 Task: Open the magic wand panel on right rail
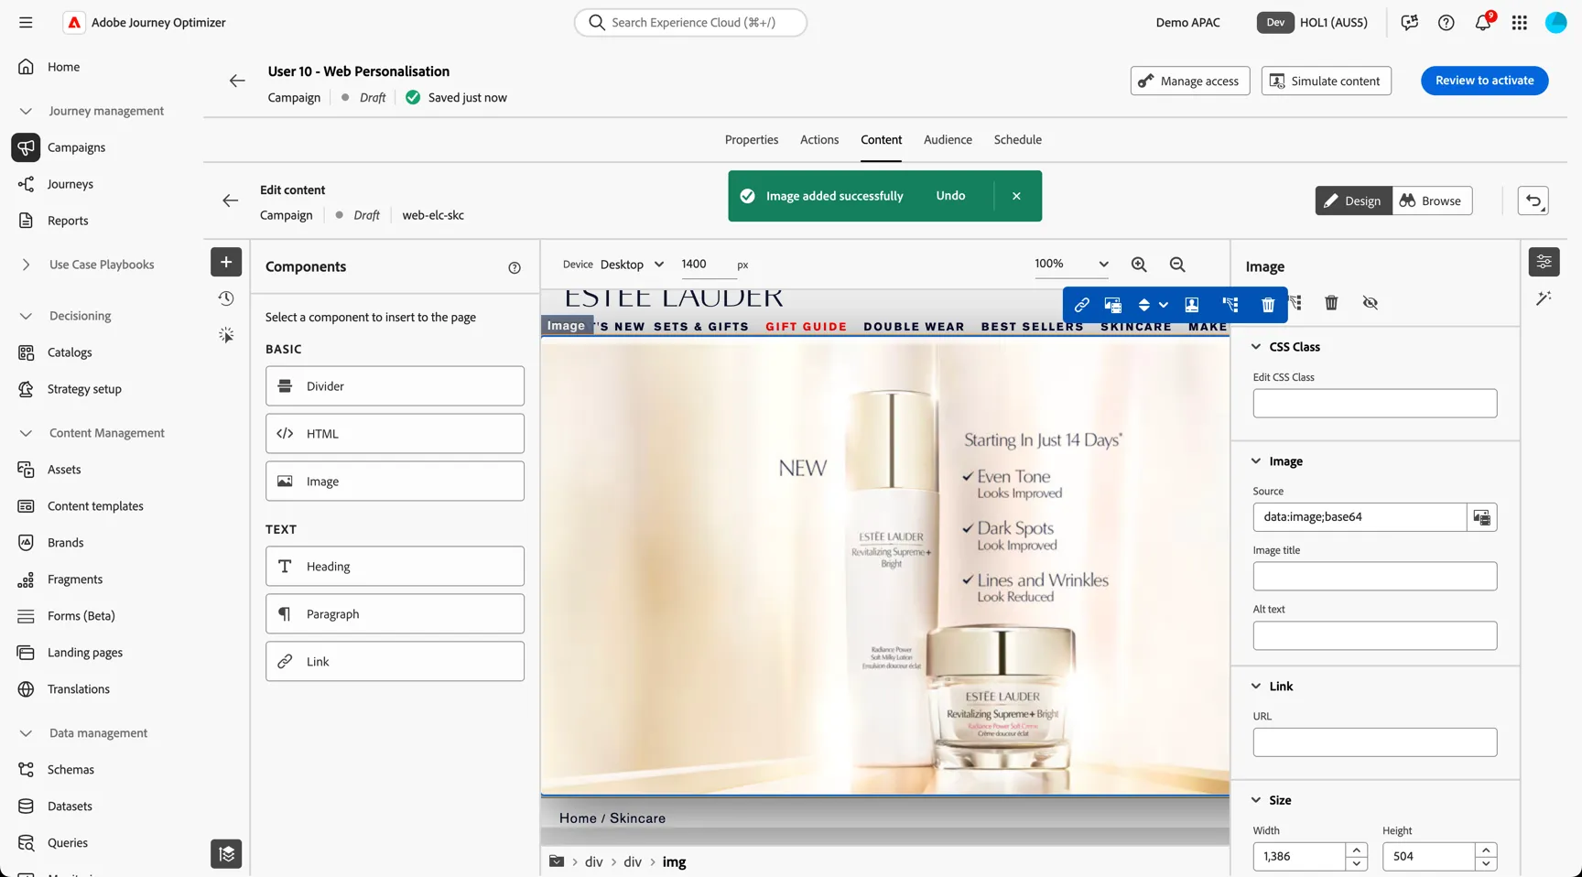(1544, 298)
